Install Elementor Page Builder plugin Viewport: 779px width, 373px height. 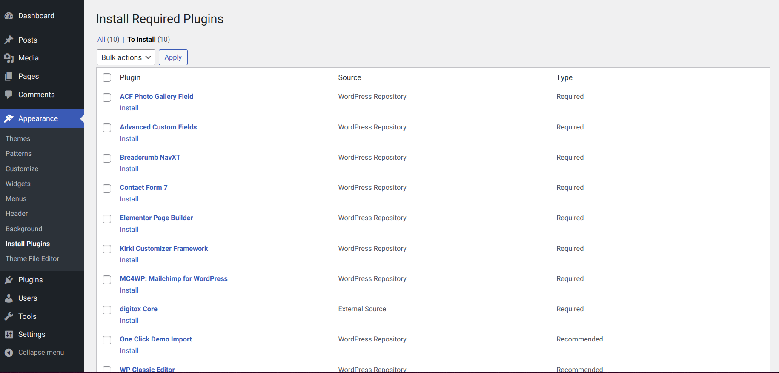(x=129, y=230)
